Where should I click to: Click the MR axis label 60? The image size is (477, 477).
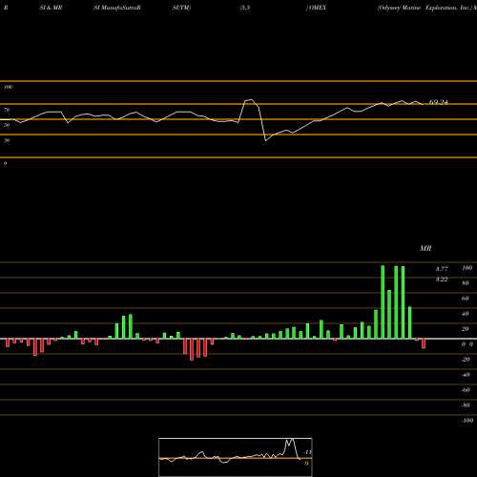466,299
